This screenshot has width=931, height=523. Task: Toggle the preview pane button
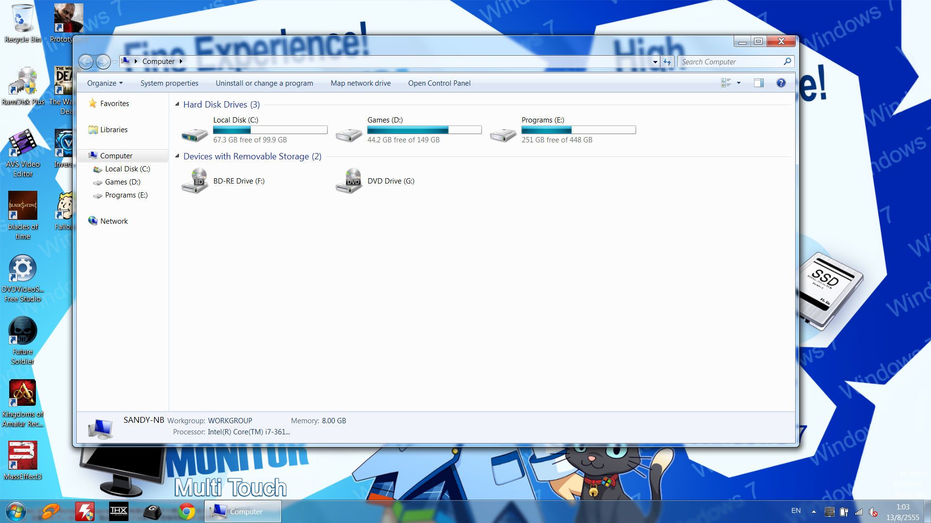(758, 83)
